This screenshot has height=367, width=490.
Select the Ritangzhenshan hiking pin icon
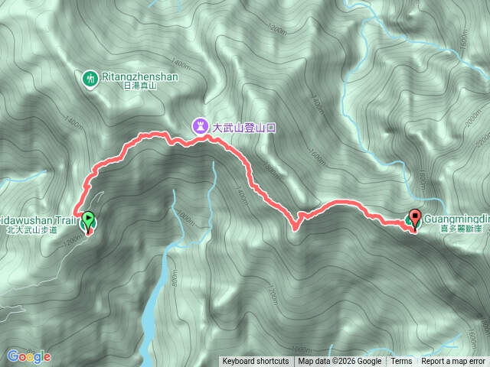90,80
